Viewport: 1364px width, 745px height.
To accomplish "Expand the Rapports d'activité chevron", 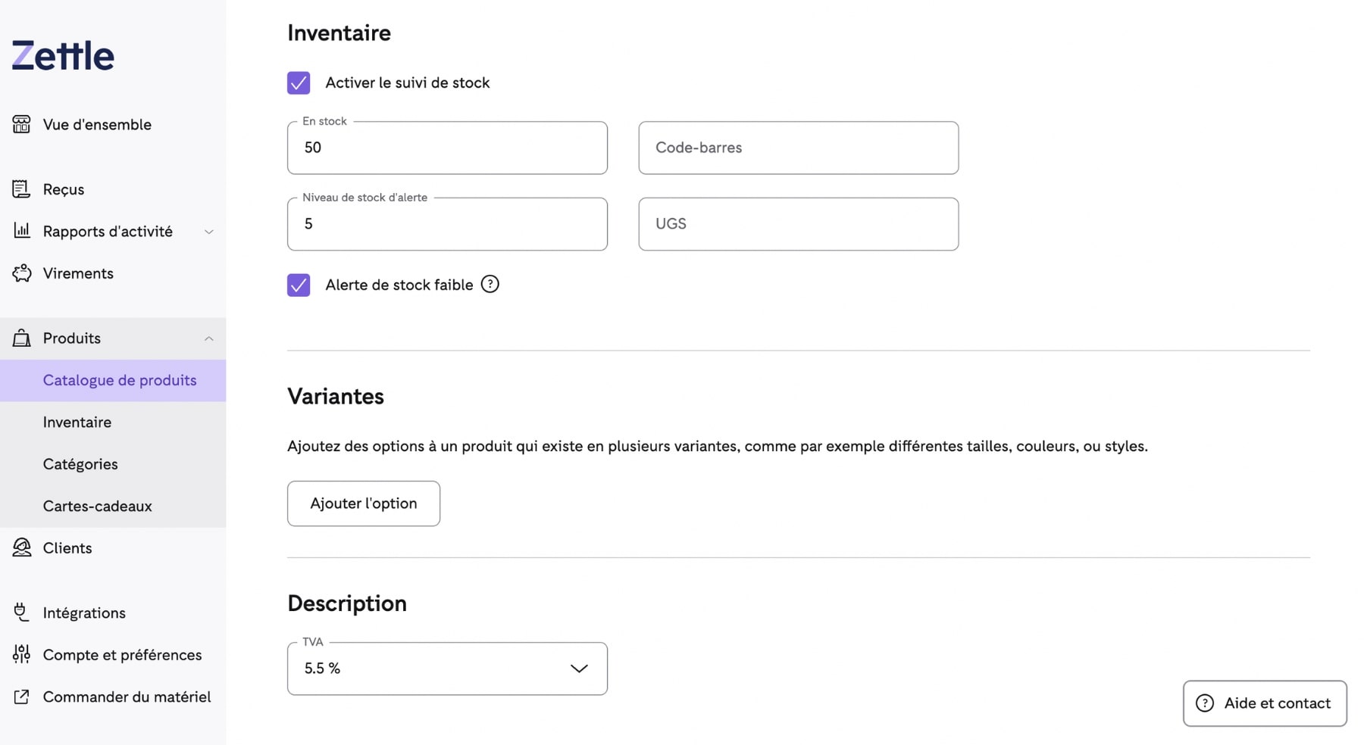I will pos(209,232).
